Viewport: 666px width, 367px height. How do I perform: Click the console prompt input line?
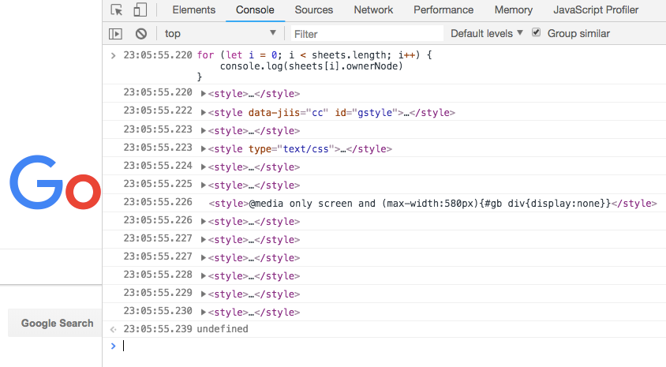pyautogui.click(x=387, y=346)
